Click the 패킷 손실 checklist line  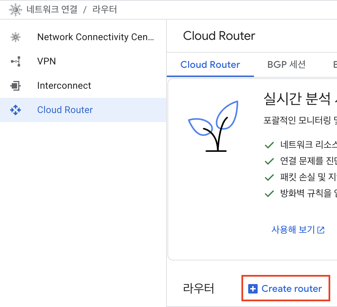[x=308, y=177]
